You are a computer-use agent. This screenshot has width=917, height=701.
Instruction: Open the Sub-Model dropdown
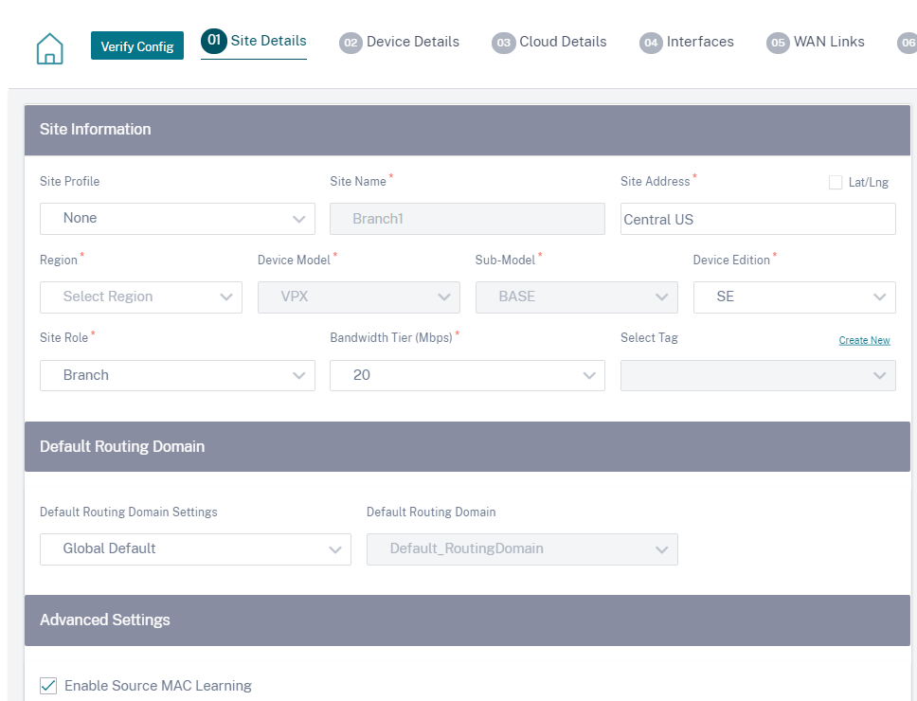click(577, 297)
